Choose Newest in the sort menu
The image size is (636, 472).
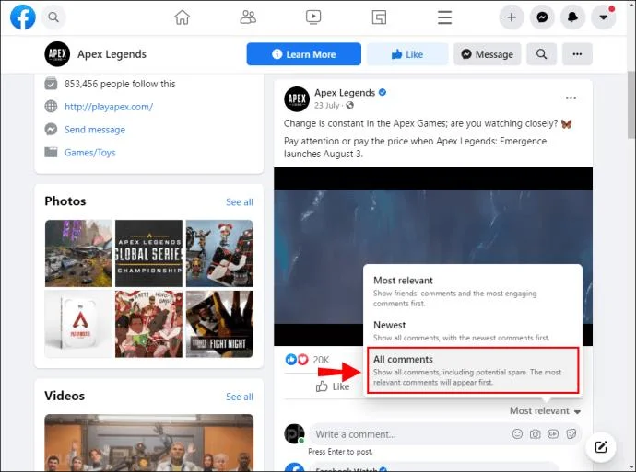pyautogui.click(x=473, y=330)
